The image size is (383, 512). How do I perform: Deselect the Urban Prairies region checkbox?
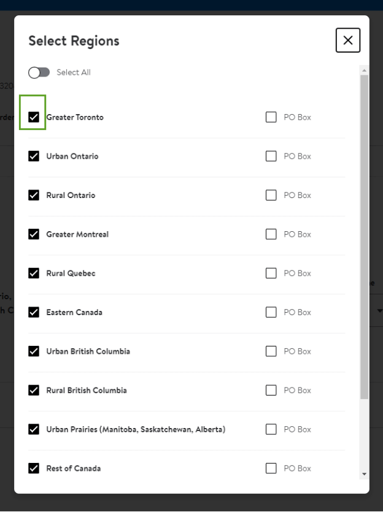point(34,429)
